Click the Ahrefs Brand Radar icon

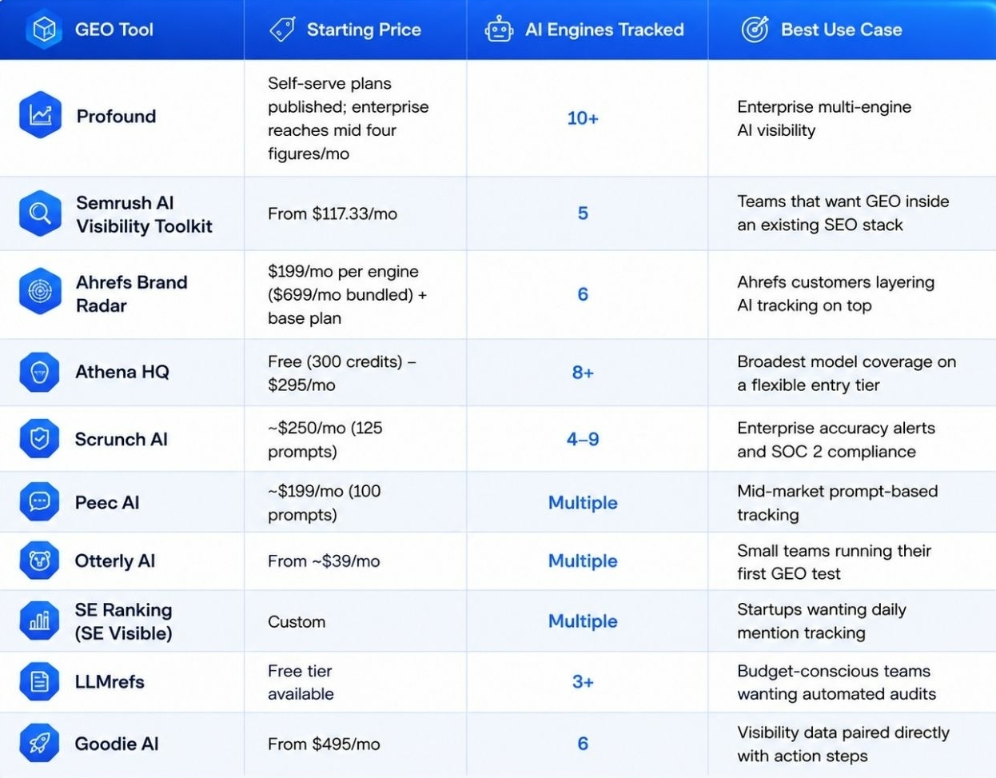[x=40, y=292]
